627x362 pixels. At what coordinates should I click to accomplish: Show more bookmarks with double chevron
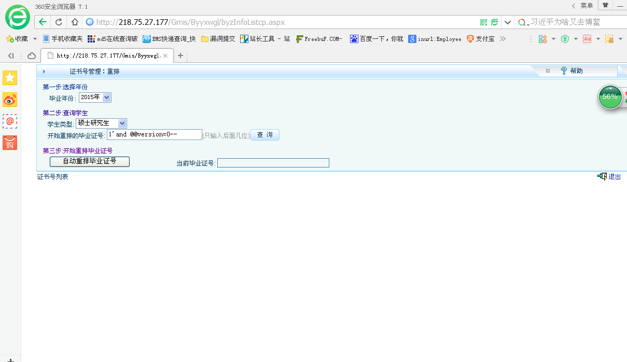click(503, 39)
